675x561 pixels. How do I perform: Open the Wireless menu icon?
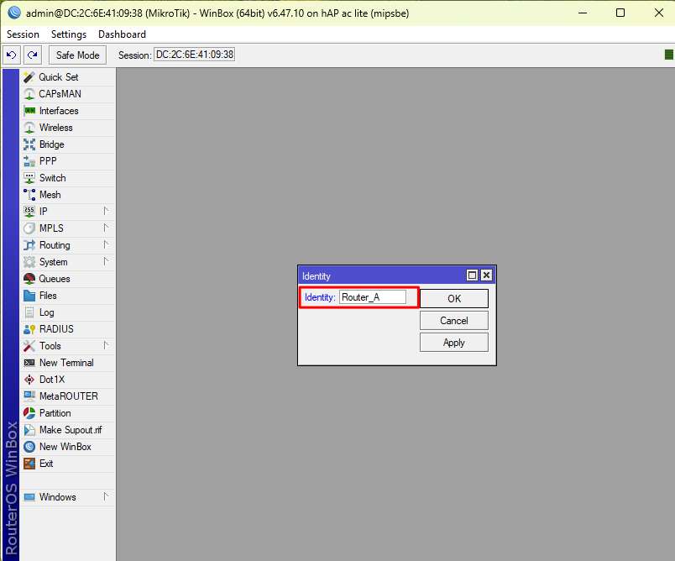pyautogui.click(x=29, y=128)
